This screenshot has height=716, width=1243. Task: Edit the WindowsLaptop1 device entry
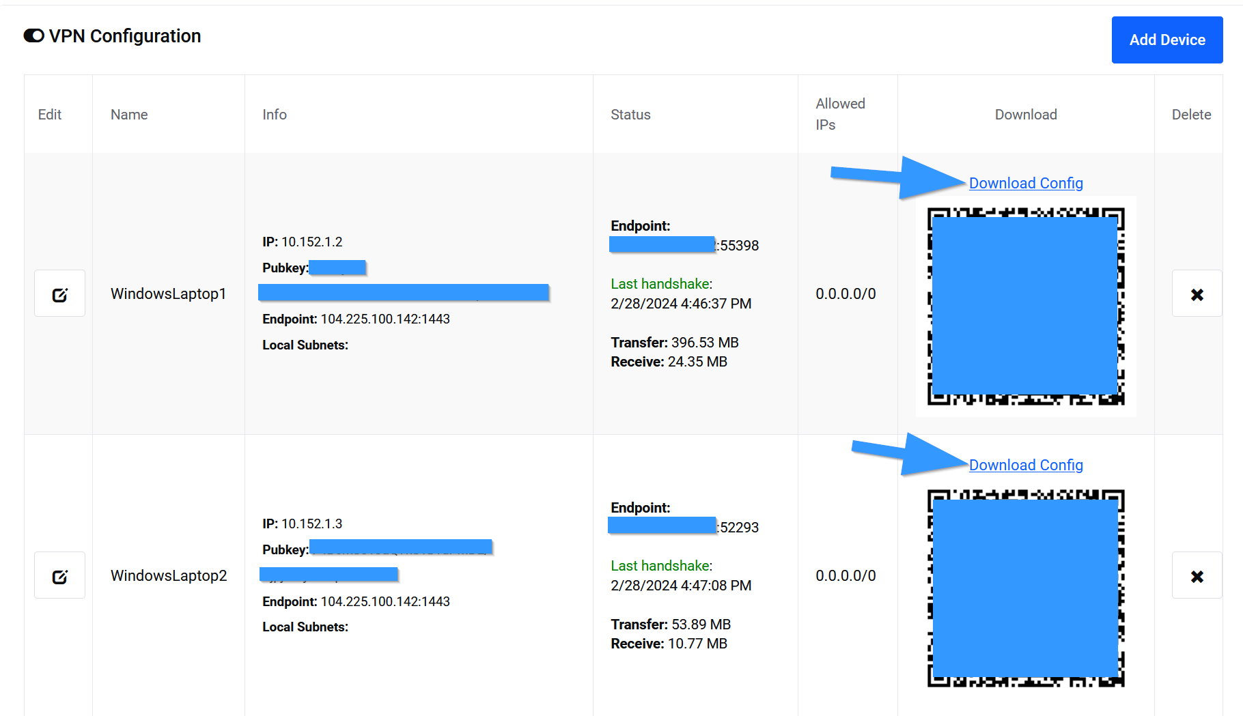pyautogui.click(x=60, y=294)
